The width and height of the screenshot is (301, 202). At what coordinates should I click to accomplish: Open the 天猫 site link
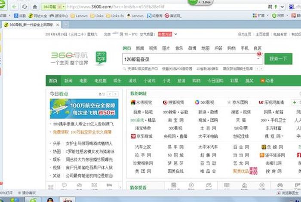241,120
